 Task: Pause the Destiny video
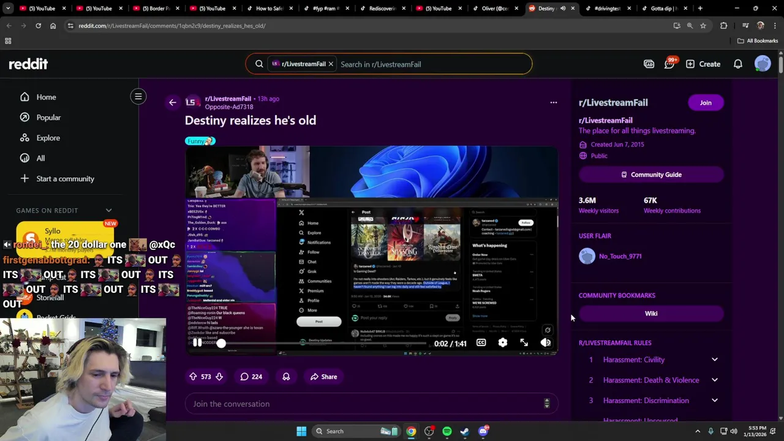tap(197, 343)
